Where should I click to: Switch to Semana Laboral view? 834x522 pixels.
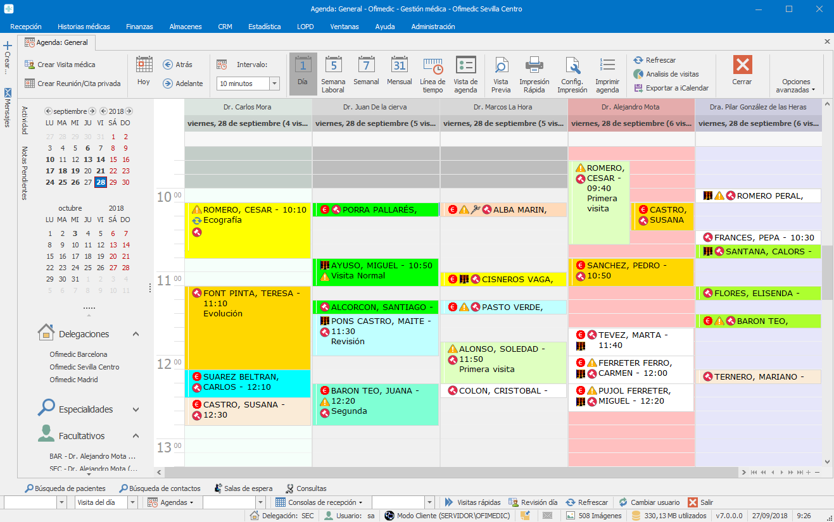[x=333, y=65]
